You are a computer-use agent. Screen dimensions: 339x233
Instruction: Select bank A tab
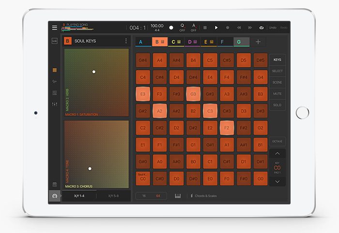coord(143,42)
